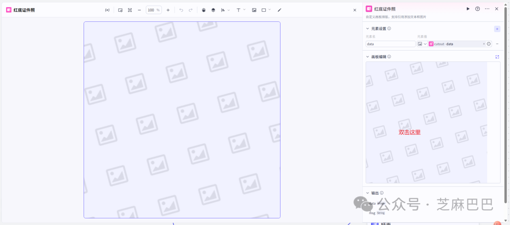
Task: Click the pink node icon in the right panel header
Action: [x=369, y=9]
